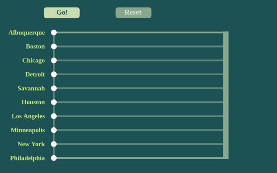Select the Boston track's white dot
The height and width of the screenshot is (173, 277).
54,46
